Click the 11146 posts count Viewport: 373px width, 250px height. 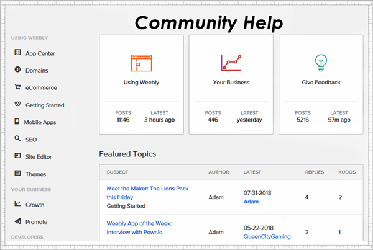(123, 120)
